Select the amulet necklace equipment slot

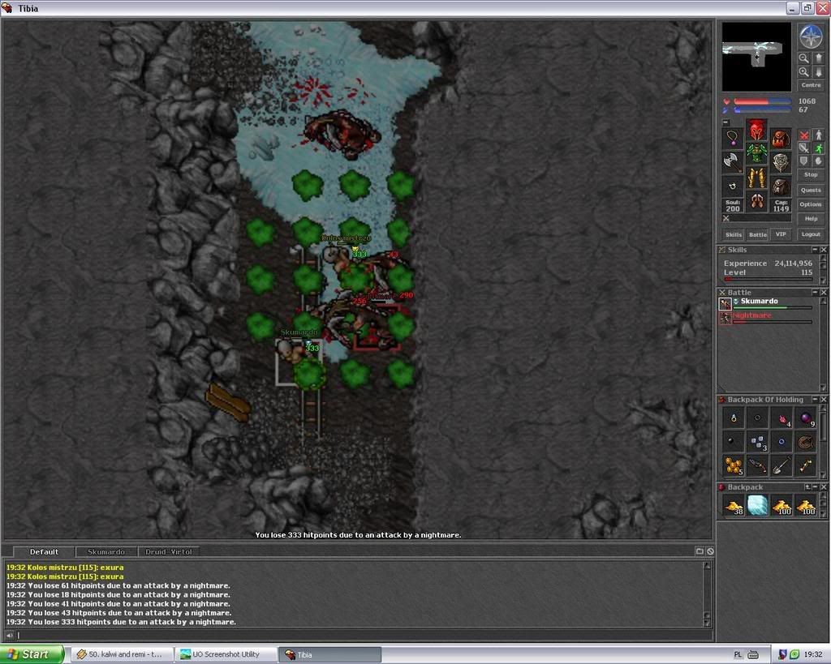point(733,138)
